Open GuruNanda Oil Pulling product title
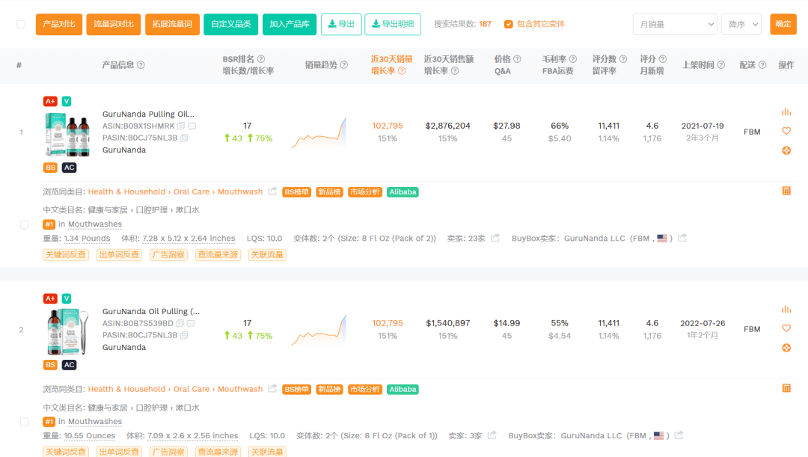This screenshot has height=457, width=808. click(150, 311)
